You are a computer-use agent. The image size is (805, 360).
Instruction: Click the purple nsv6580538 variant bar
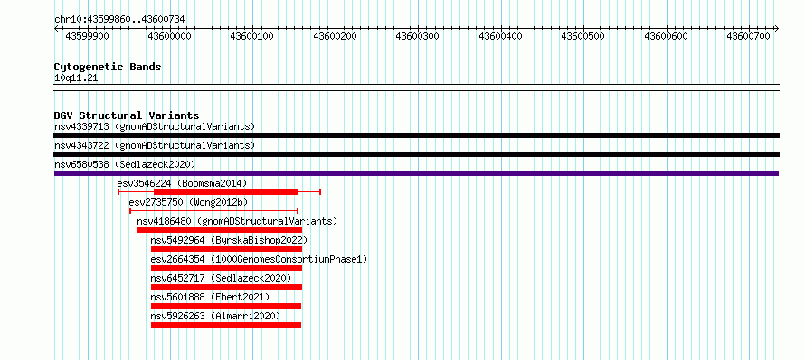(x=416, y=173)
